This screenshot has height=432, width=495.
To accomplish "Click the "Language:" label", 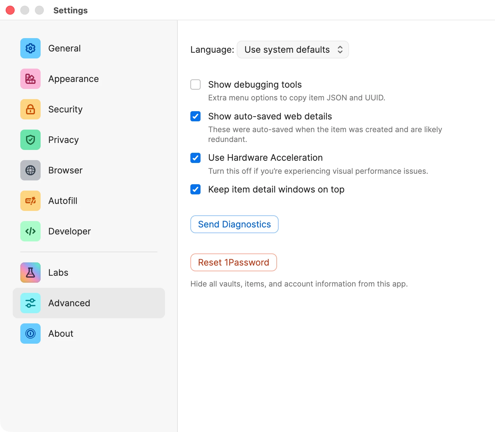I will pyautogui.click(x=212, y=50).
